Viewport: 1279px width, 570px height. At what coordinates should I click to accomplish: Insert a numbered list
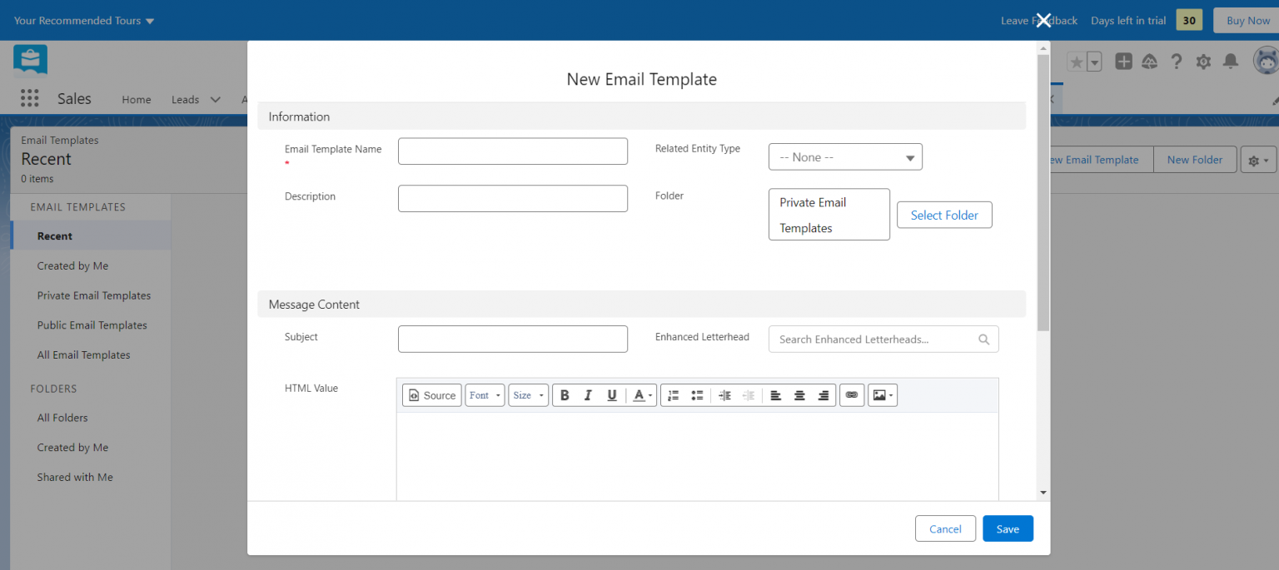coord(673,394)
